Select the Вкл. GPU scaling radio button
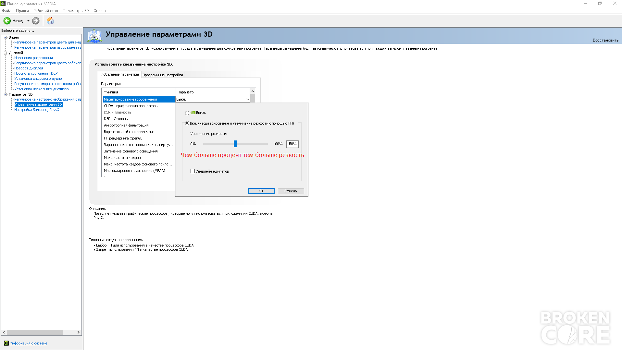Screen dimensions: 622x350 click(187, 123)
